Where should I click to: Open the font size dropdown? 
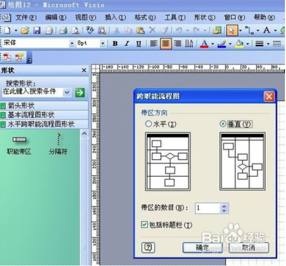point(103,44)
